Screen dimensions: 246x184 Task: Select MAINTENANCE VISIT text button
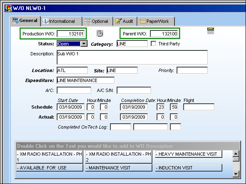(x=119, y=168)
